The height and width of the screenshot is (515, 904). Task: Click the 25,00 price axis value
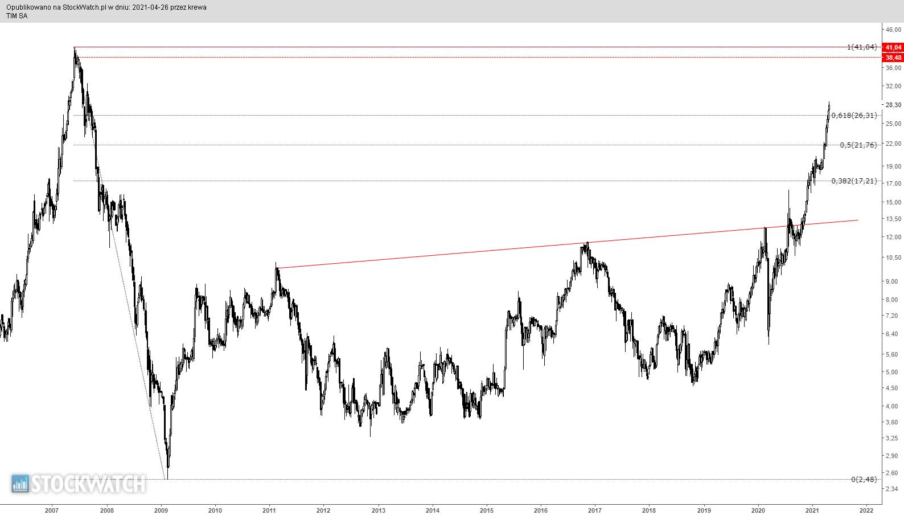coord(894,124)
